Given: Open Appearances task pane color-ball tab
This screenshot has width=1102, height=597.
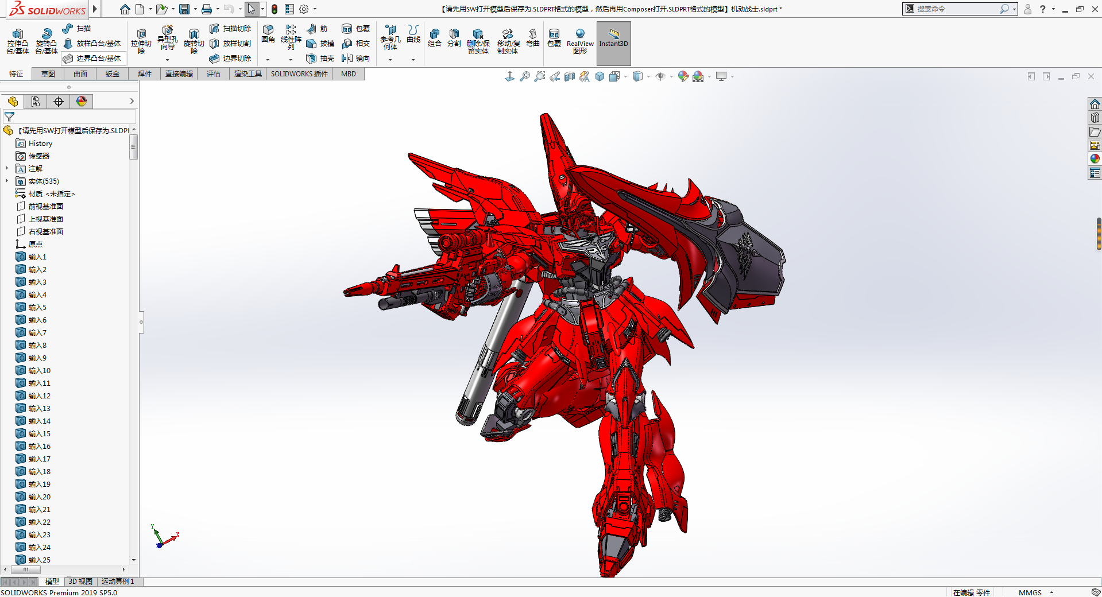Looking at the screenshot, I should coord(1095,158).
